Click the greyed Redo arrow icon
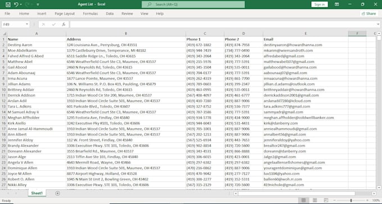 click(27, 4)
